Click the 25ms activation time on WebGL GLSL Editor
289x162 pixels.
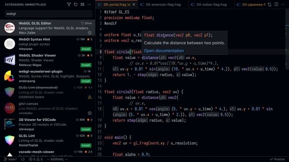pos(86,23)
